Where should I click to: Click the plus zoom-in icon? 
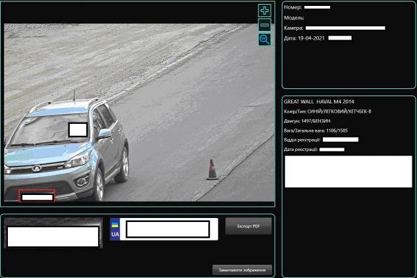264,11
